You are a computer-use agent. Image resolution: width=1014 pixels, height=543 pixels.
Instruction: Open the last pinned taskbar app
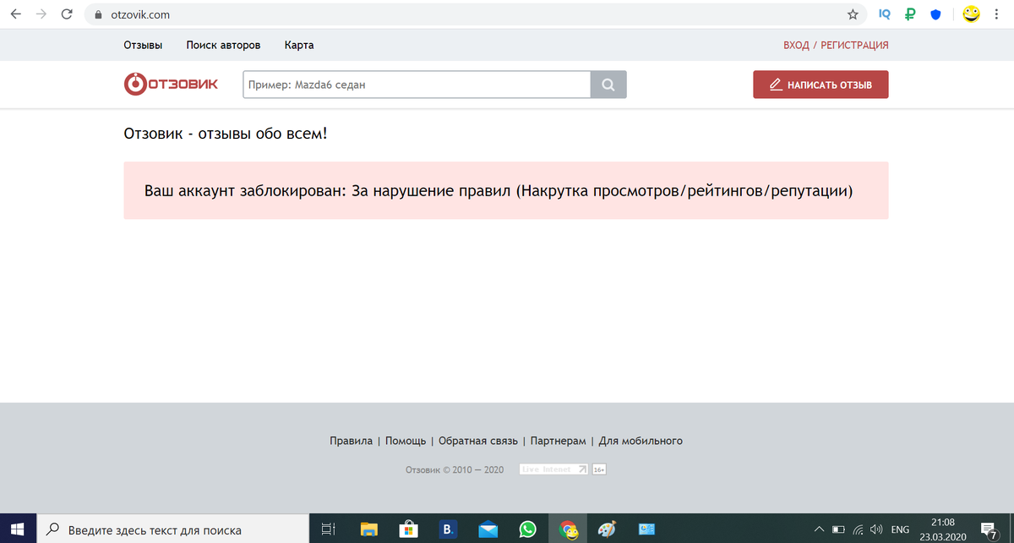647,529
